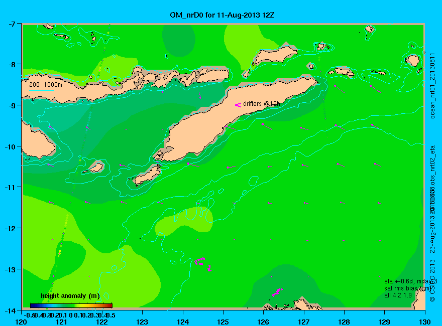Click longitude axis label '128'
442x326 pixels.
(344, 322)
